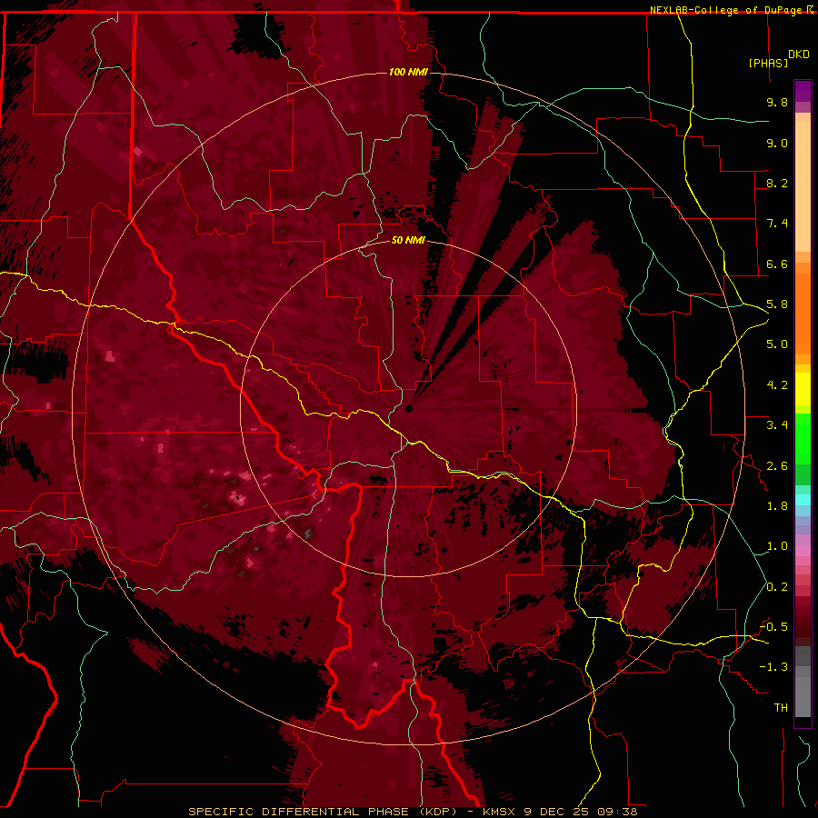Screen dimensions: 818x818
Task: Select the -1.3 scale value label
Action: click(773, 667)
